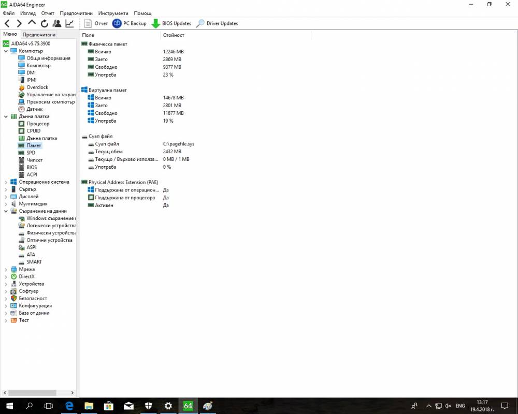Open Оптични устройства tree item

[45, 240]
